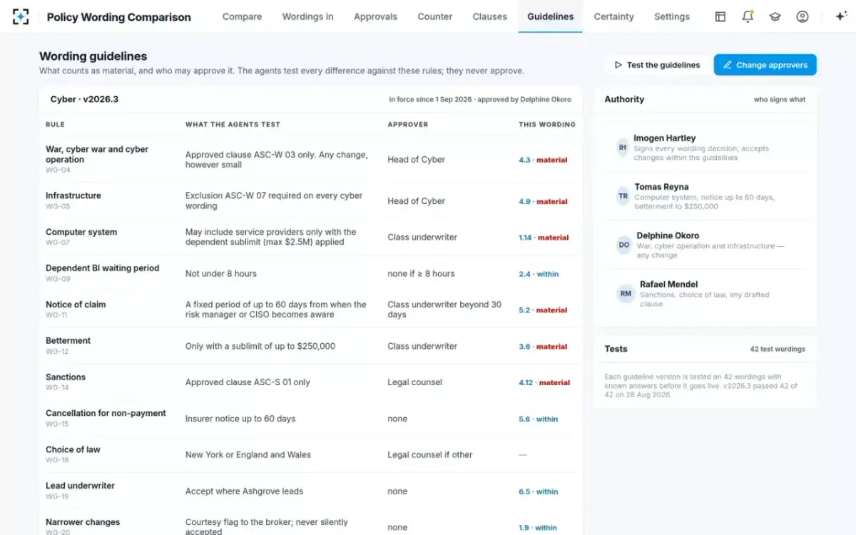Image resolution: width=856 pixels, height=535 pixels.
Task: Open the 2.4 within link
Action: tap(539, 274)
